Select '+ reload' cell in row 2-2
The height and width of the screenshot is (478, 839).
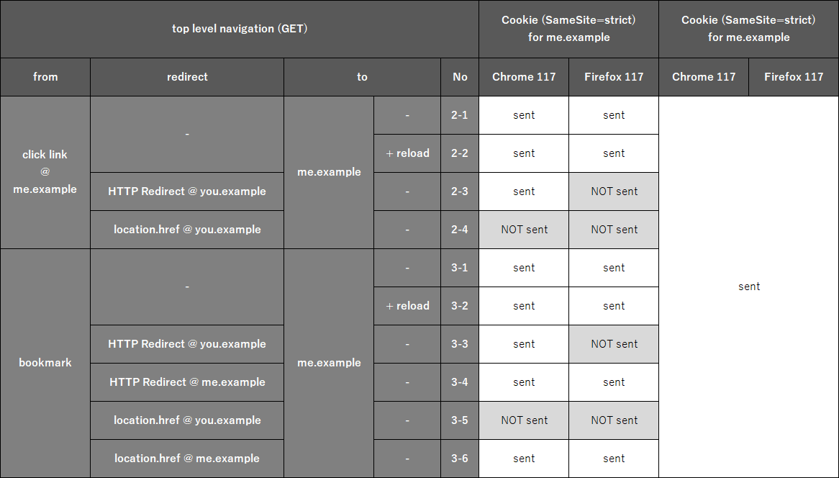click(x=407, y=153)
